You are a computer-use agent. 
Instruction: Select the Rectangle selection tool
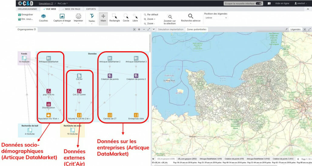[115, 18]
